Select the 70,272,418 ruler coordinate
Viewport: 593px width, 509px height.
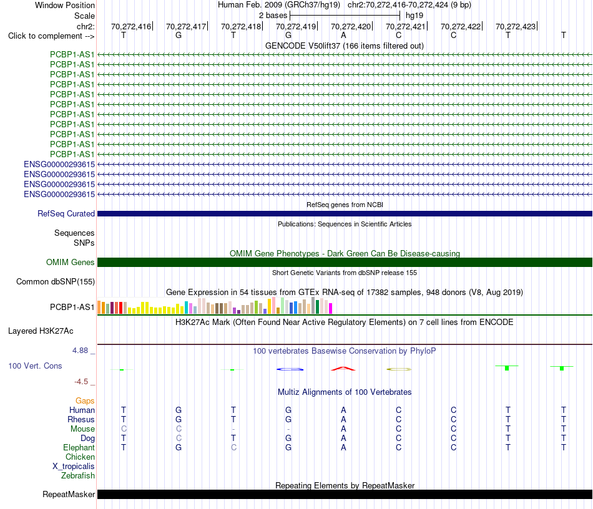point(241,26)
